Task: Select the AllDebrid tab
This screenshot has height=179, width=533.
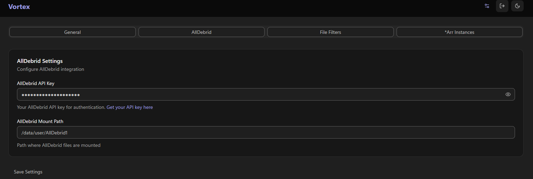Action: (x=201, y=32)
